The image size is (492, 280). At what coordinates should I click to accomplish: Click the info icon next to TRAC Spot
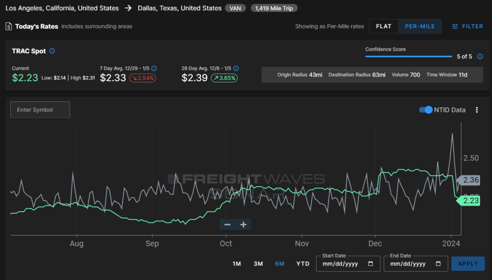[x=52, y=51]
